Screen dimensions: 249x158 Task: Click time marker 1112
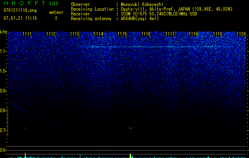coord(51,34)
